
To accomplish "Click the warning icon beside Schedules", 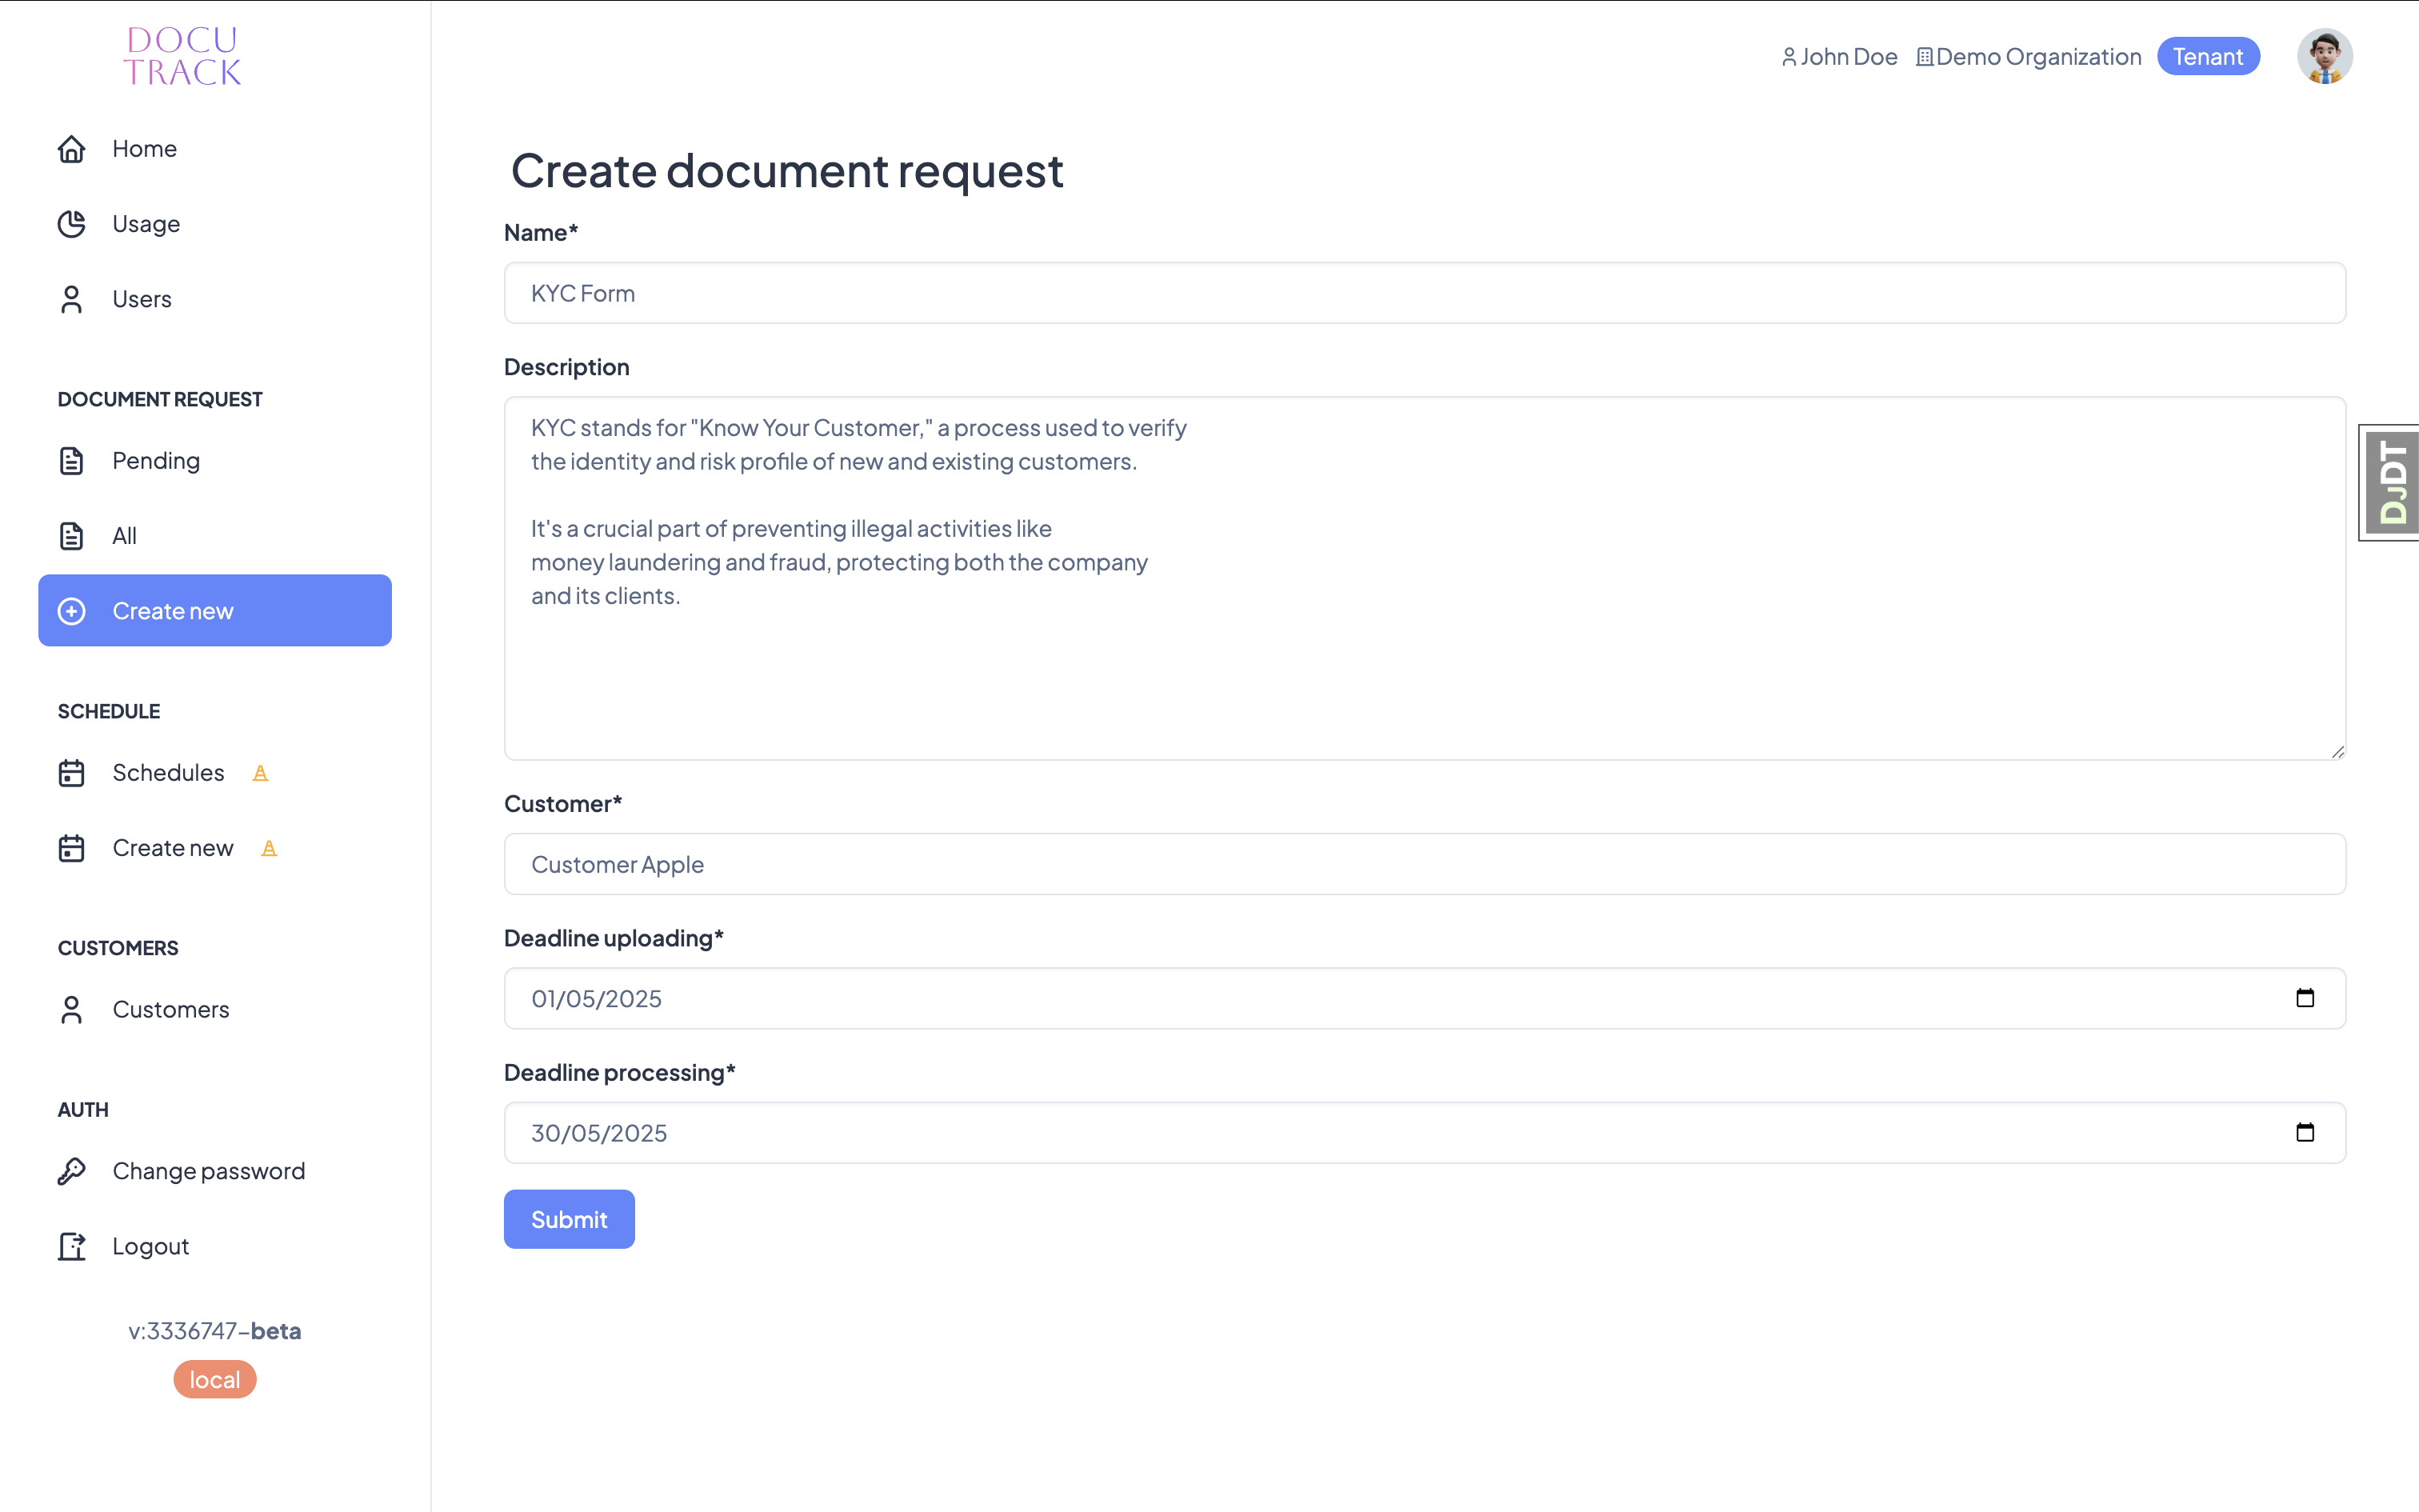I will coord(261,772).
